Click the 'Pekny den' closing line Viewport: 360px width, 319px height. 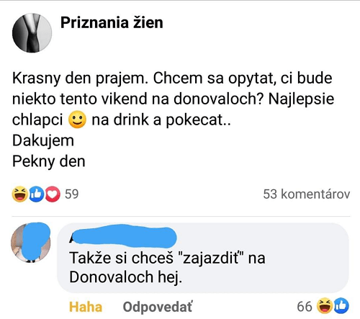click(49, 161)
